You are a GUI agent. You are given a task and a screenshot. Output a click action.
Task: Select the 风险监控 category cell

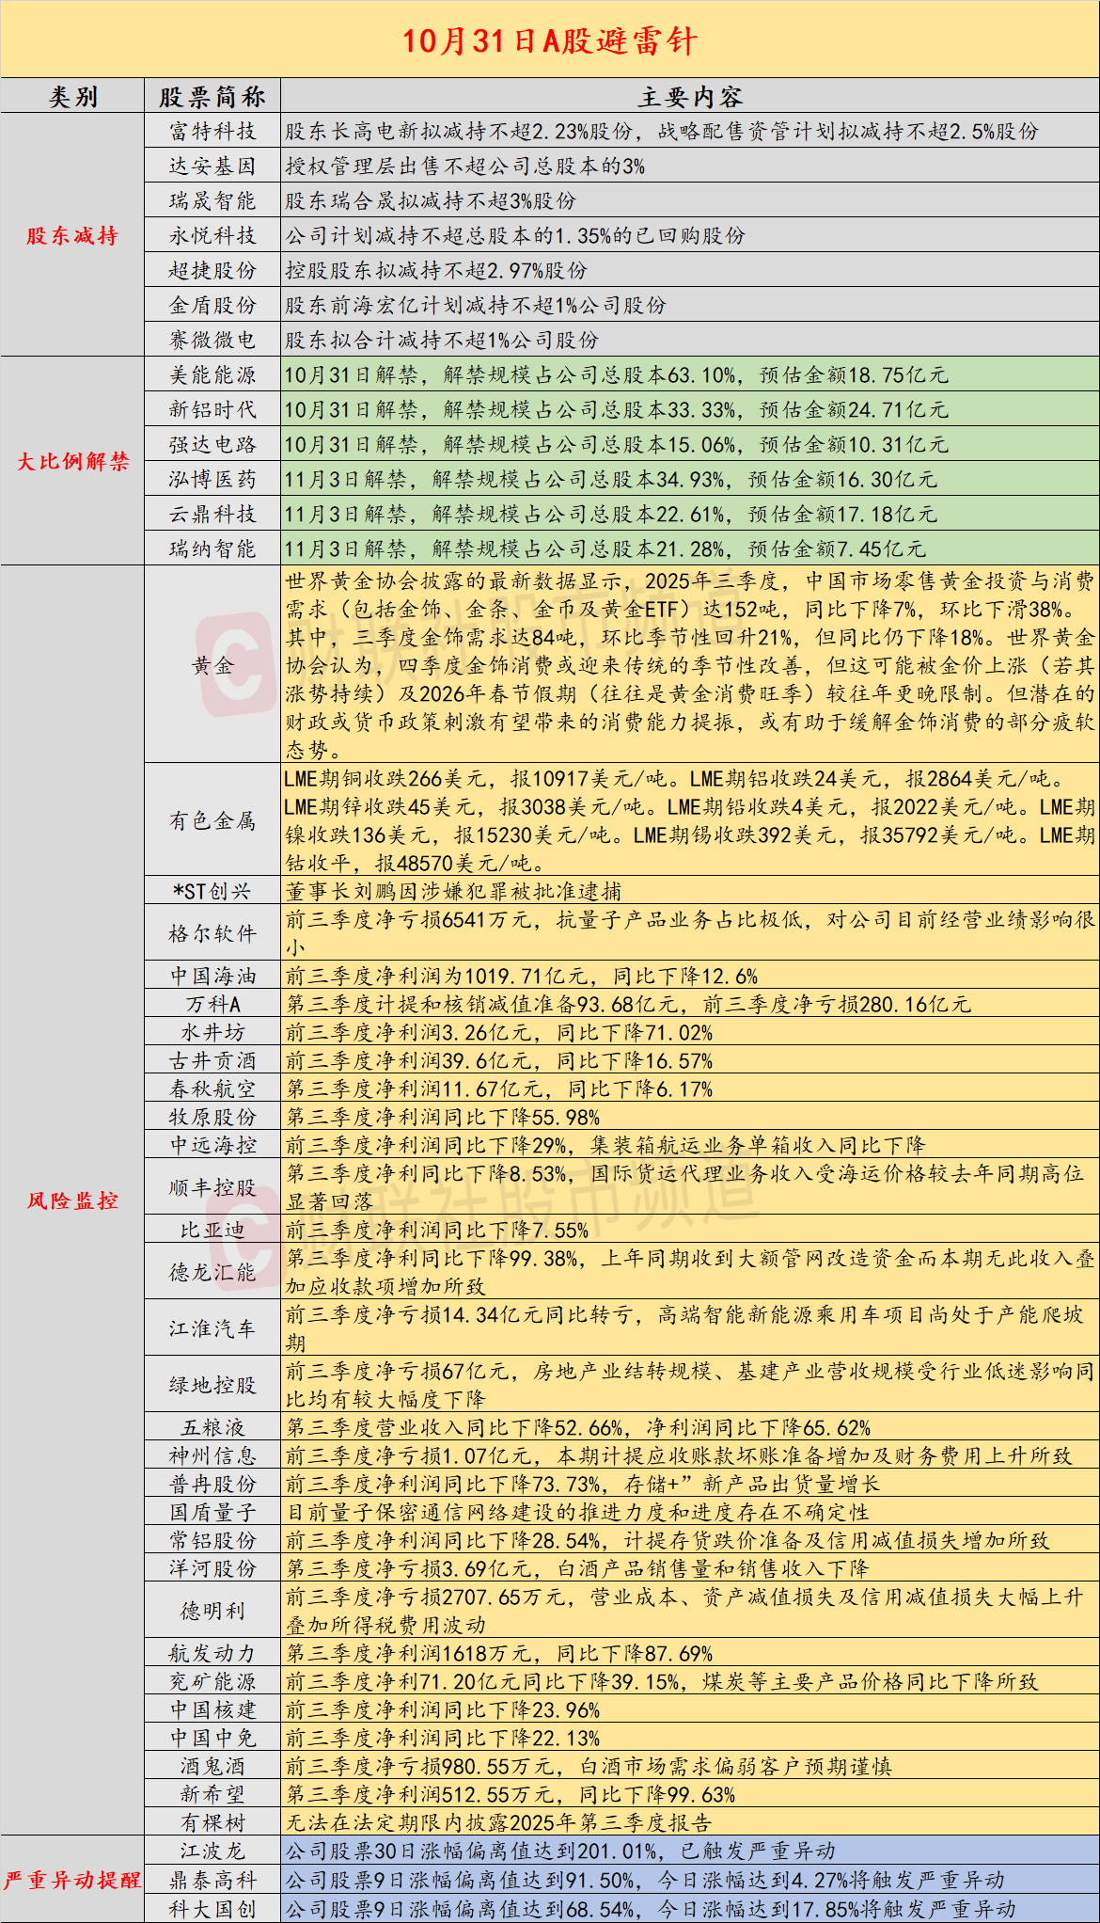point(72,1200)
